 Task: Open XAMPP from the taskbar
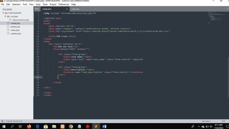coord(63,126)
